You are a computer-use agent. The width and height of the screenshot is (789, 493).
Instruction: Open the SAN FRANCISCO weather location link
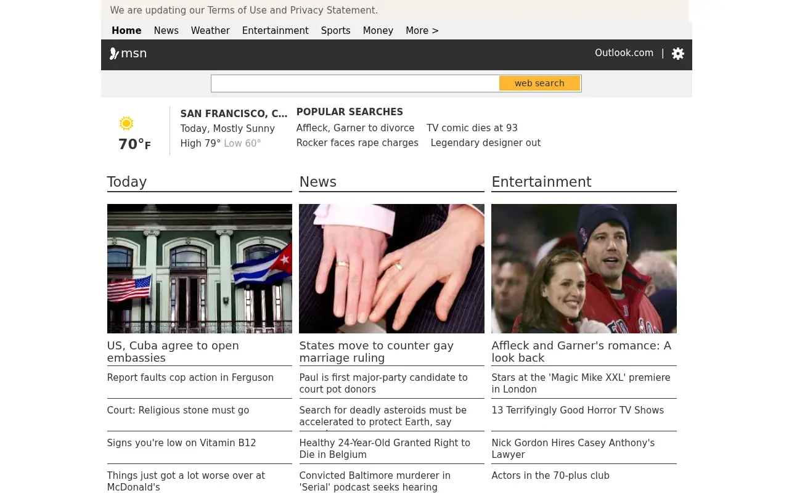234,114
